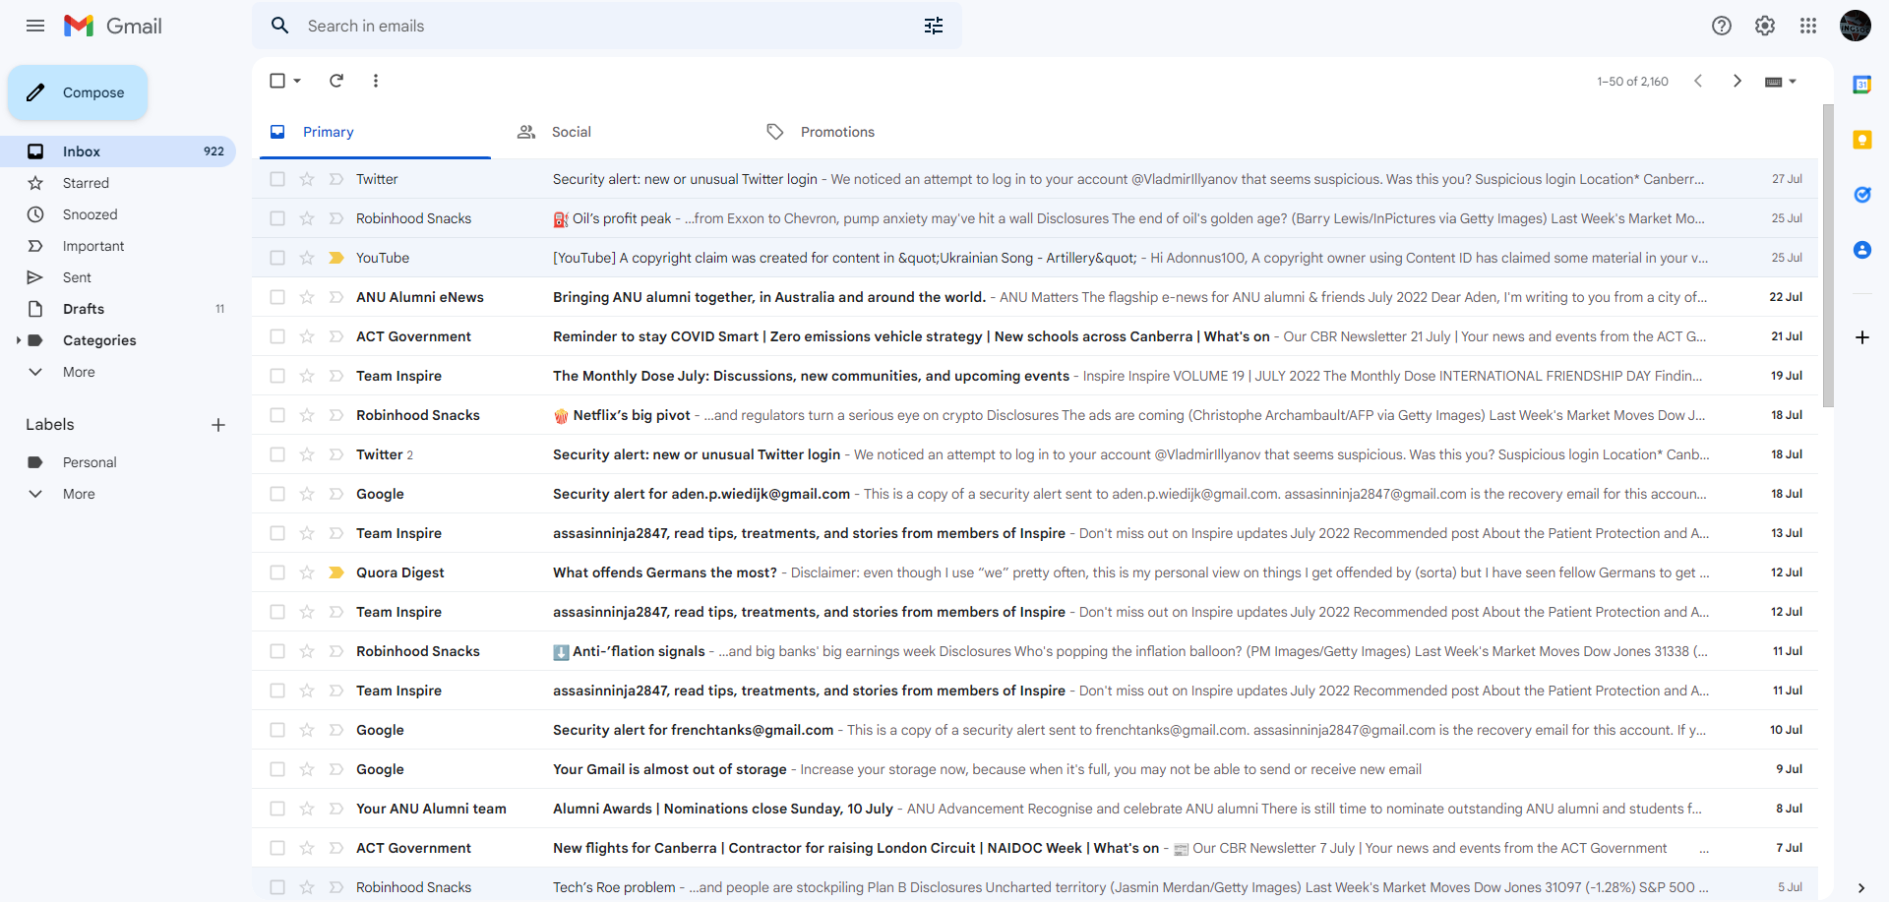This screenshot has width=1889, height=902.
Task: Open the Tech's Roe problem email
Action: click(1035, 887)
